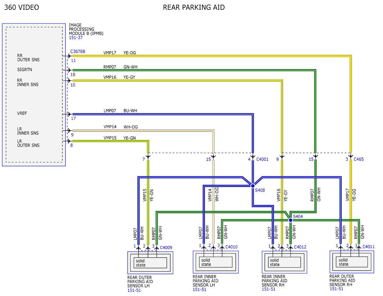383x296 pixels.
Task: Follow 151-51 link under Rear Outer Sensor LH
Action: point(134,290)
